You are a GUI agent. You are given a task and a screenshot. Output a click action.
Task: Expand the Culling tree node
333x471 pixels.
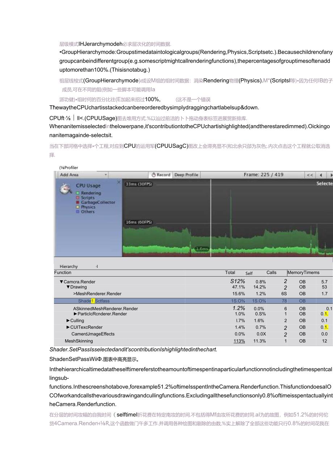coord(68,320)
